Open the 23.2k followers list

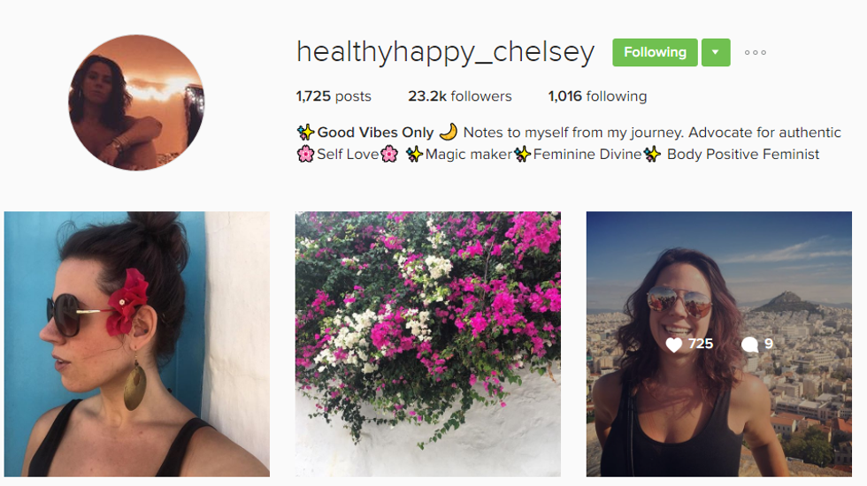click(x=460, y=96)
